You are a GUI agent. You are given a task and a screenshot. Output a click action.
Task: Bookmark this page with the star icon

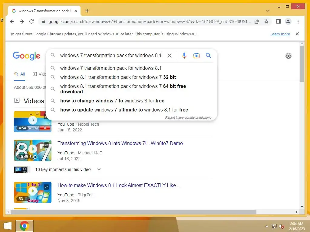[266, 21]
